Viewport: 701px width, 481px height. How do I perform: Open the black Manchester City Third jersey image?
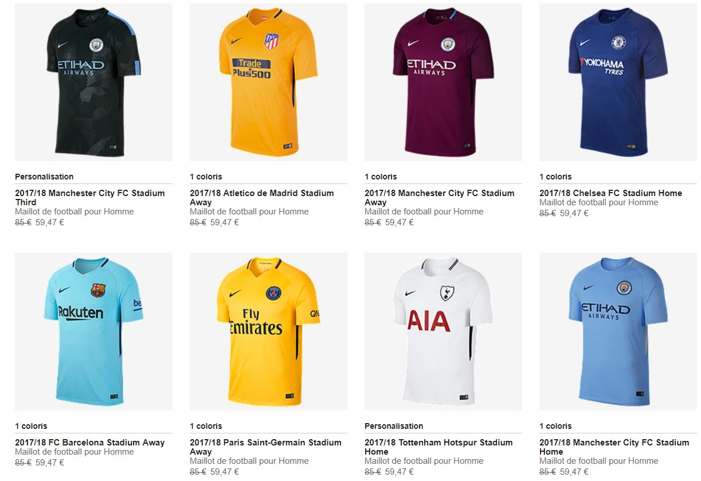pyautogui.click(x=93, y=82)
